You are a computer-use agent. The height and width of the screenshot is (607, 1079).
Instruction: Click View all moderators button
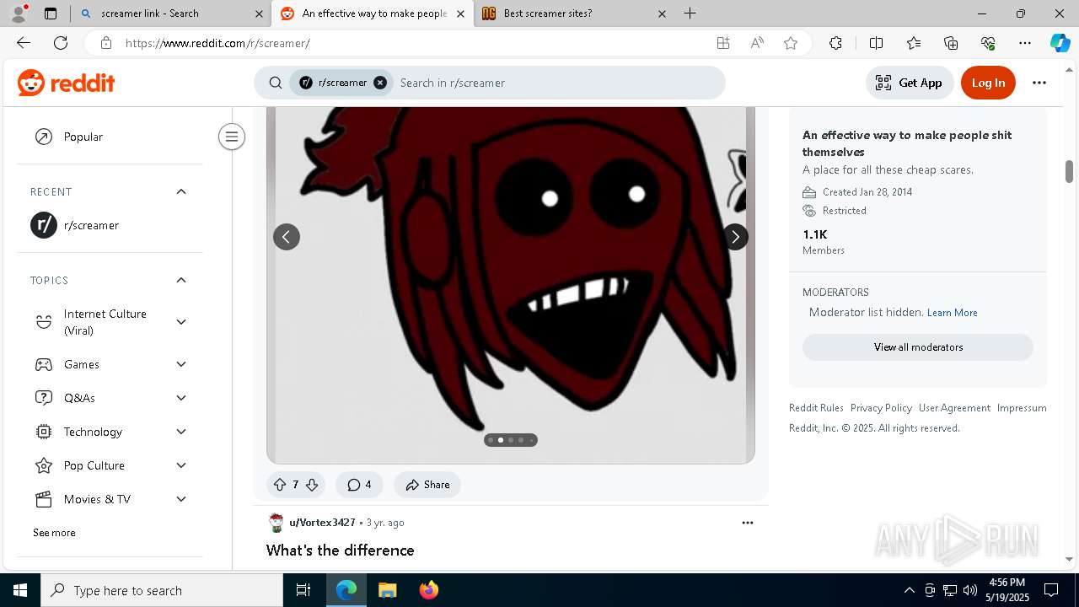pyautogui.click(x=918, y=347)
